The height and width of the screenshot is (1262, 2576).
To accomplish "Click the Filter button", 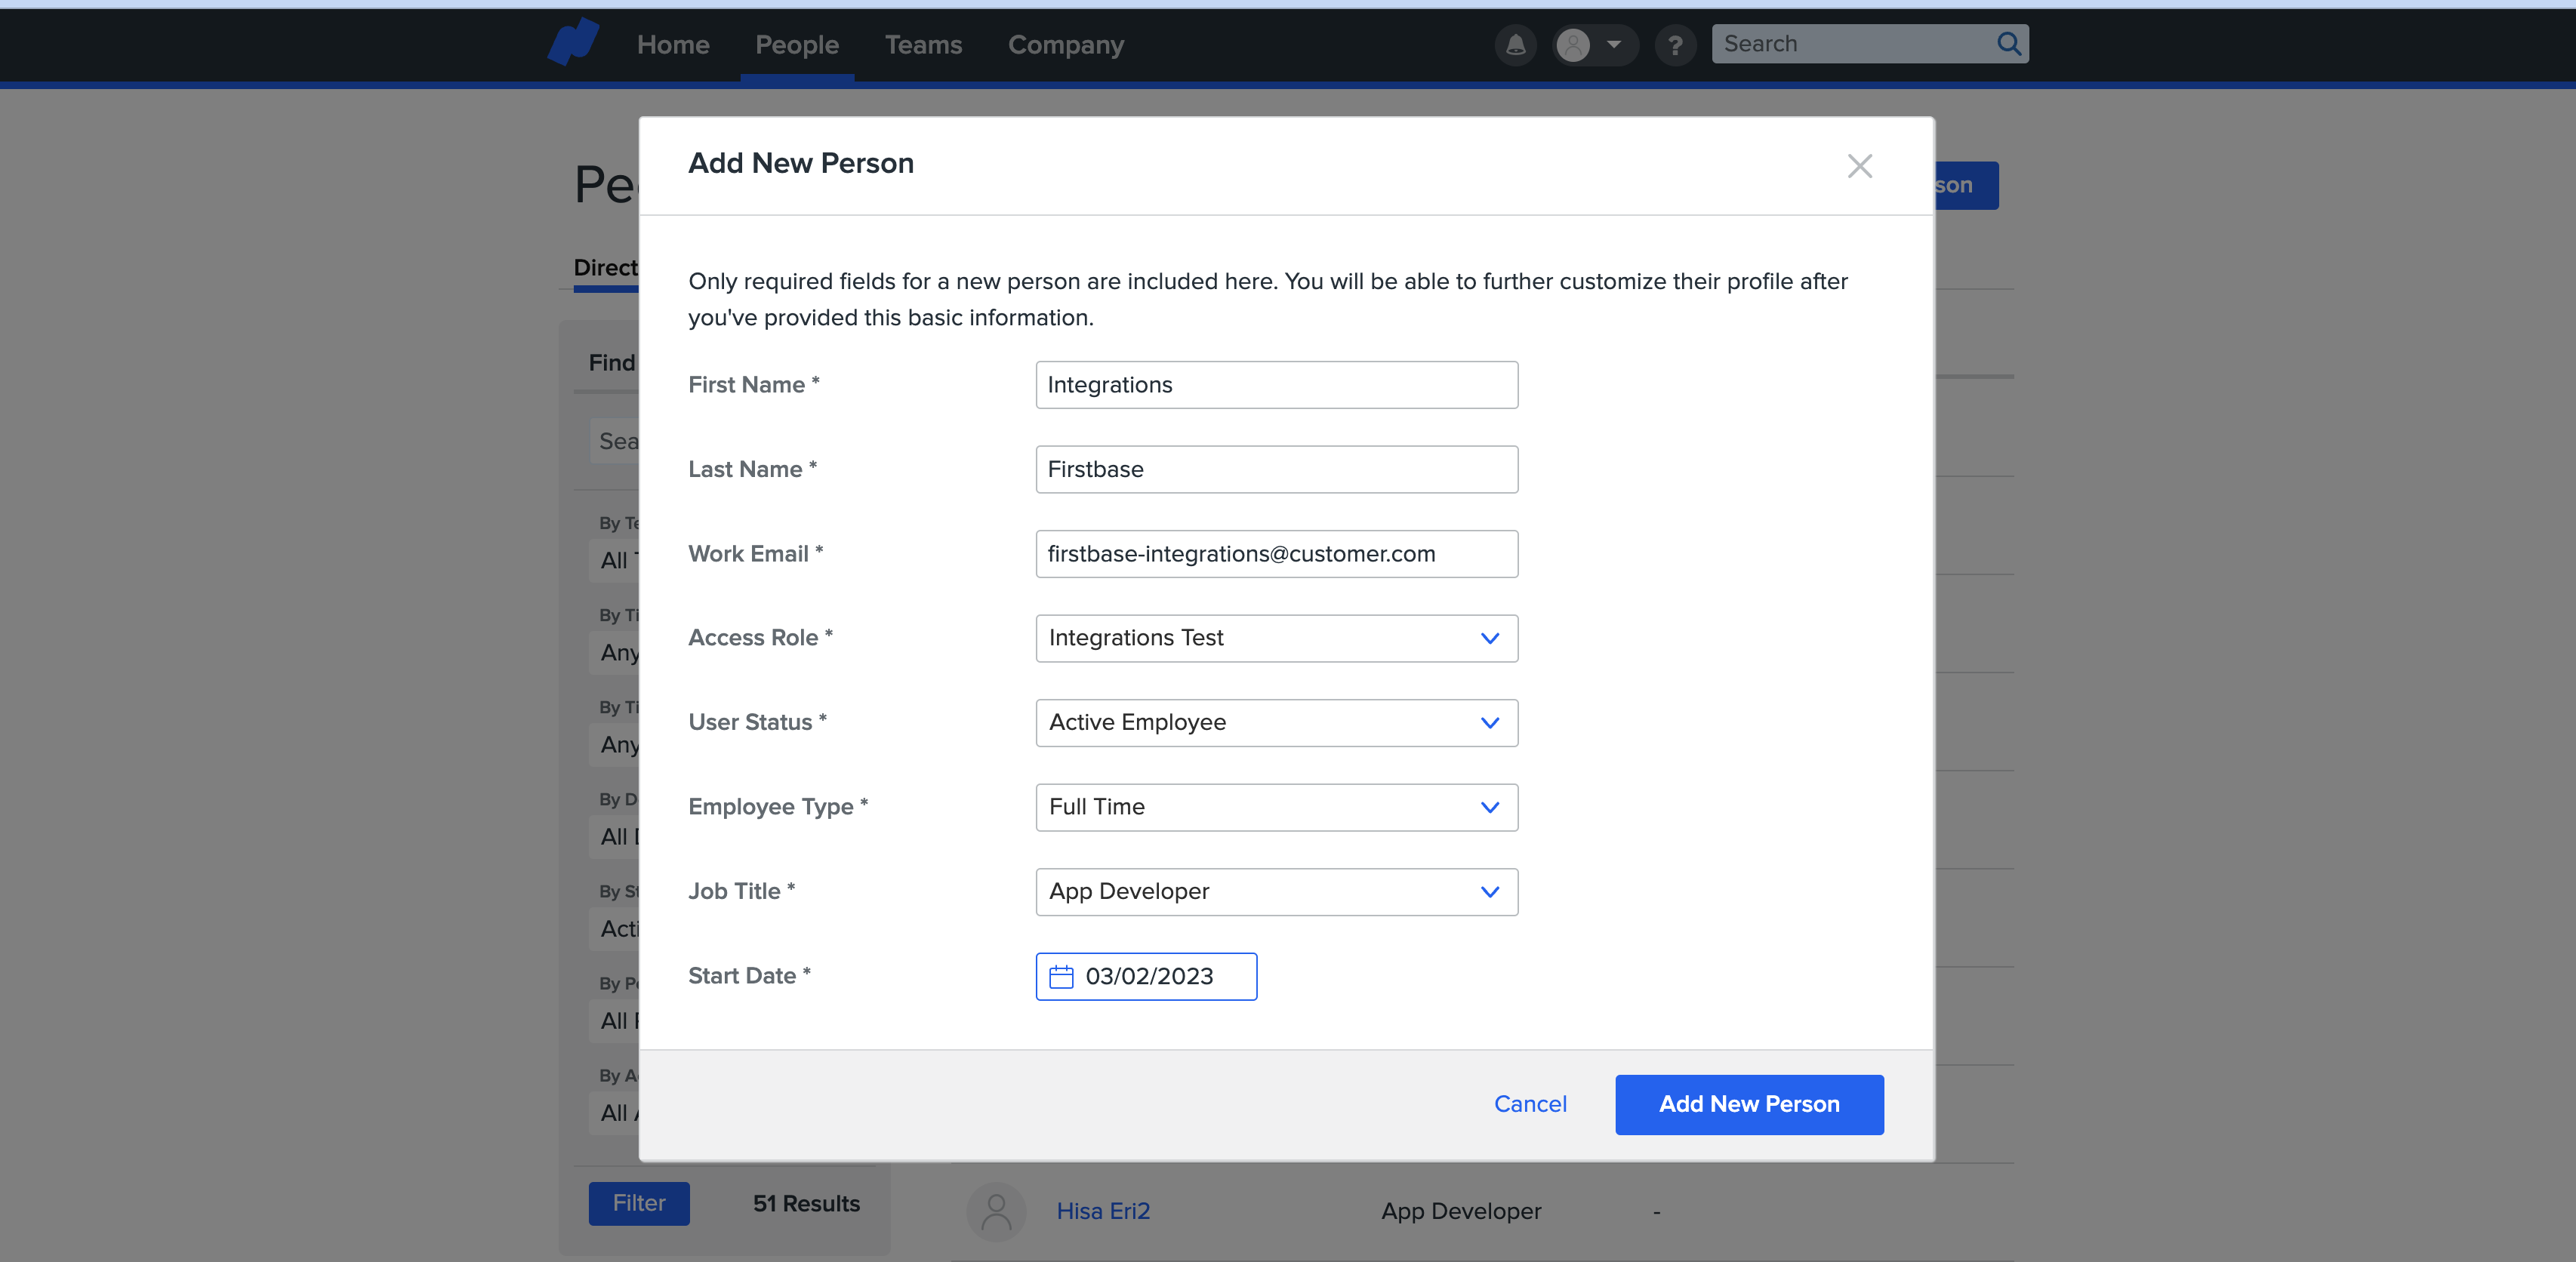I will pyautogui.click(x=639, y=1204).
